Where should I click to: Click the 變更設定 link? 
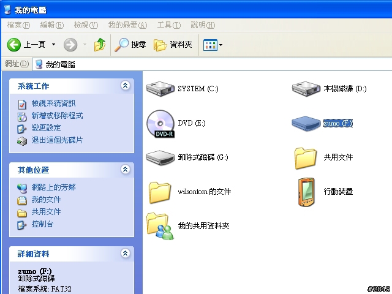point(47,128)
